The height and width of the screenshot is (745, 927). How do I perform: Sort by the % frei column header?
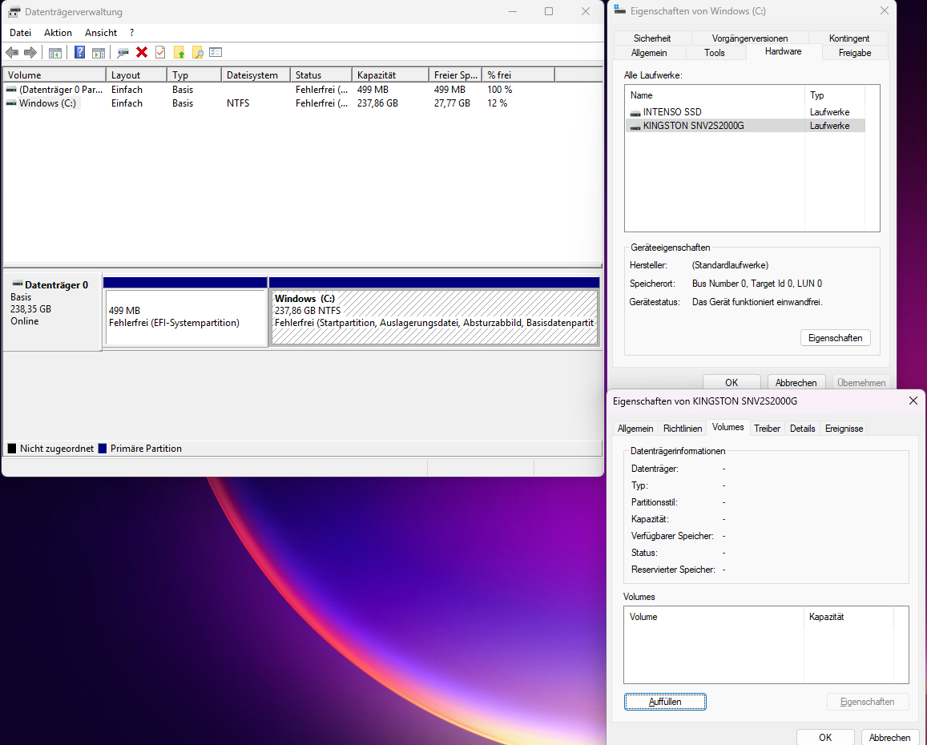coord(518,75)
